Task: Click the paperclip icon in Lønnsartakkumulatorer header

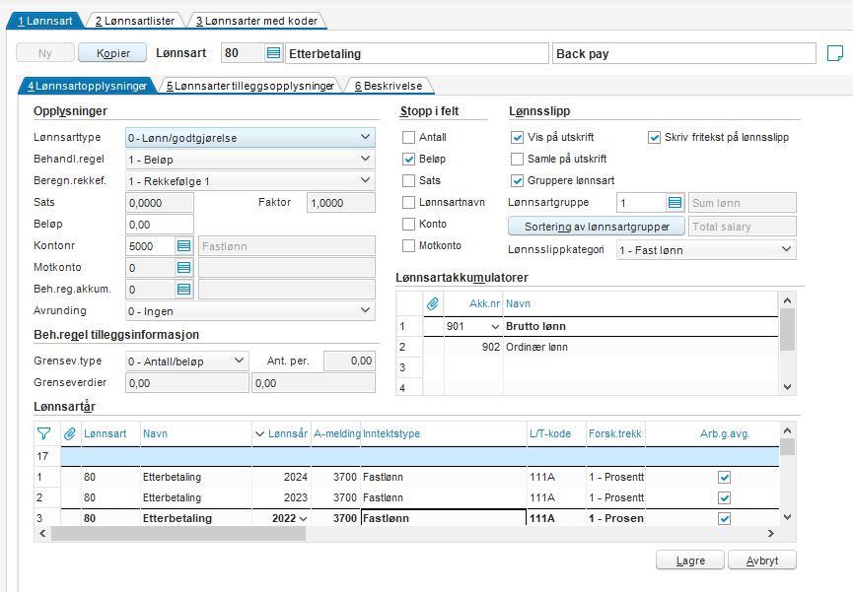Action: pos(431,303)
